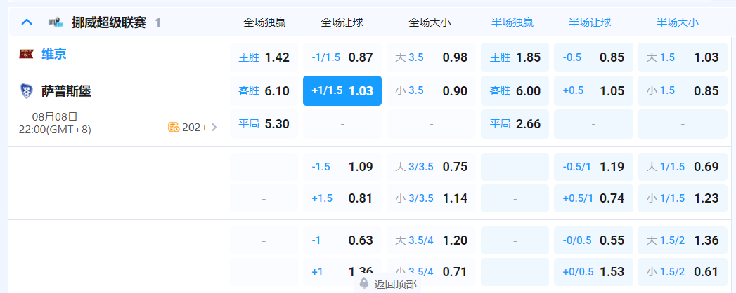This screenshot has height=293, width=736.
Task: Click the 维京 team badge icon
Action: [x=26, y=54]
